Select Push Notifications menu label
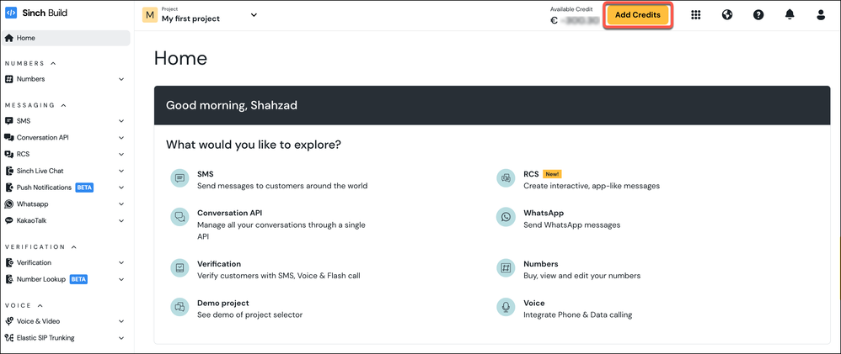 pyautogui.click(x=44, y=188)
